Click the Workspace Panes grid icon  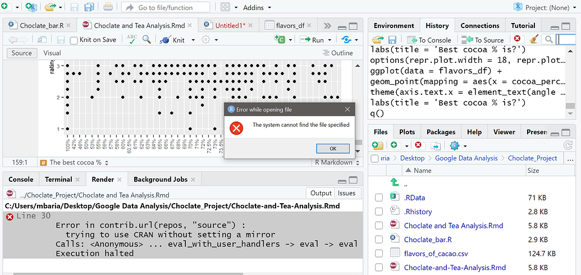pyautogui.click(x=225, y=7)
